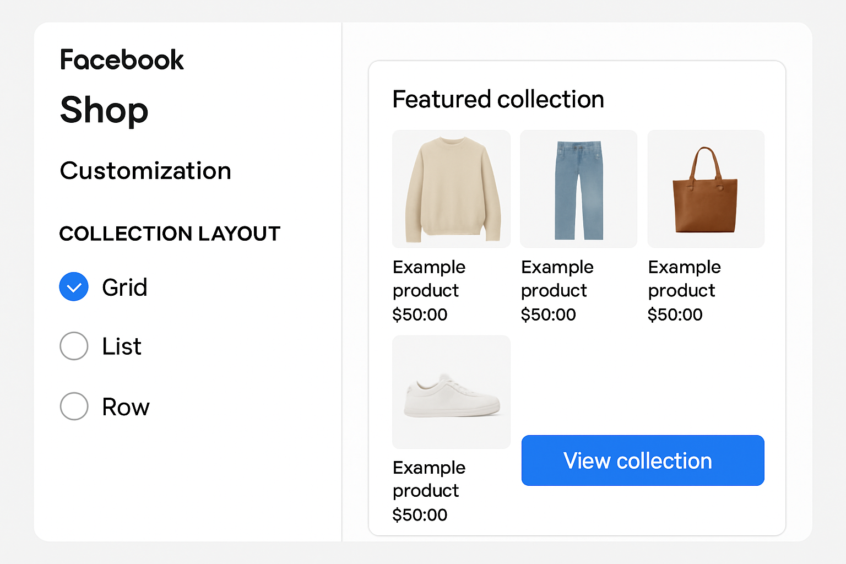Click the beige sweater product thumbnail
Screen dimensions: 846x564
pyautogui.click(x=451, y=188)
